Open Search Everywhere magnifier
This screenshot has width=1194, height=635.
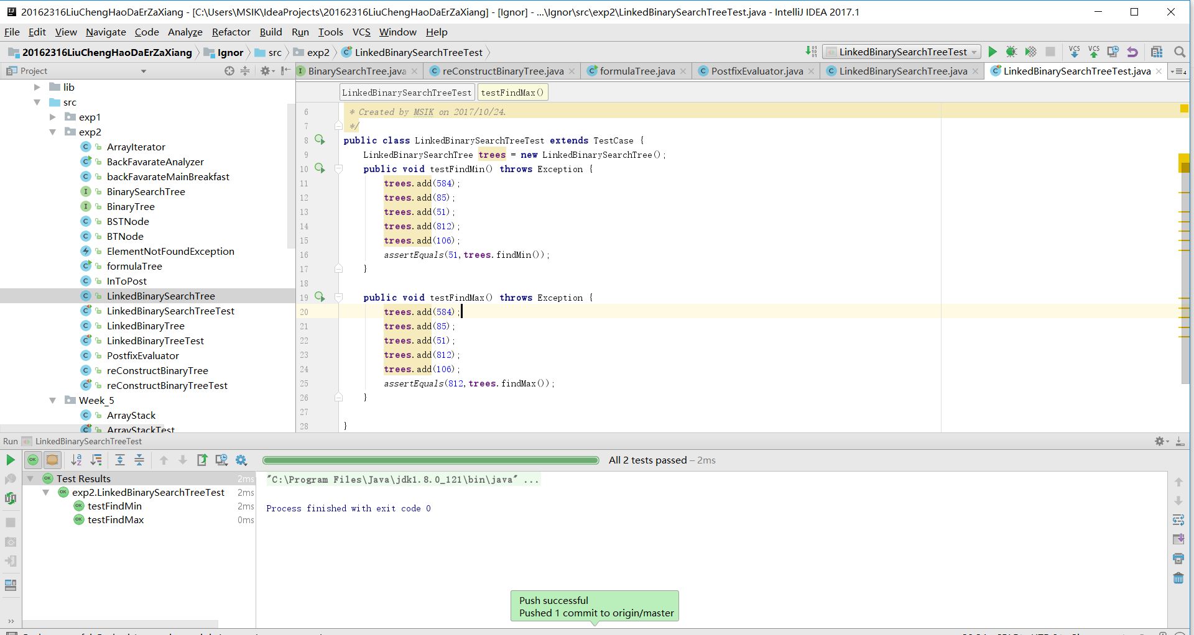tap(1179, 52)
